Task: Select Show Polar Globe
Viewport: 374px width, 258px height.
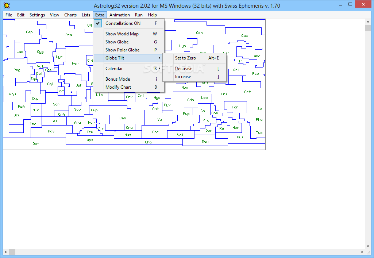Action: point(128,50)
